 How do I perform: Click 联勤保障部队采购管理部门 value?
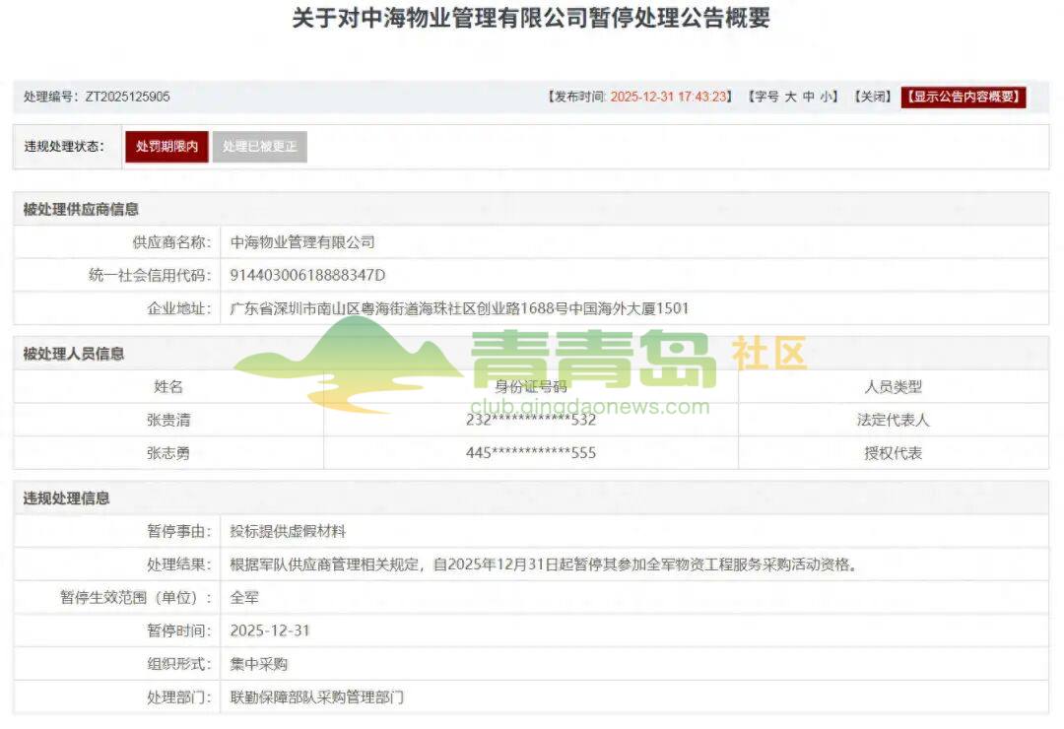(x=317, y=697)
